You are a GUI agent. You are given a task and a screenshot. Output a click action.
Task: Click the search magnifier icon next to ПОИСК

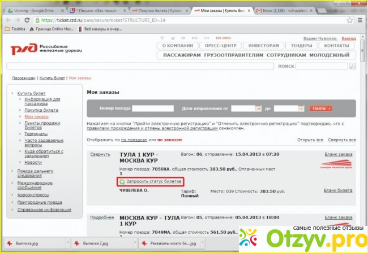353,66
